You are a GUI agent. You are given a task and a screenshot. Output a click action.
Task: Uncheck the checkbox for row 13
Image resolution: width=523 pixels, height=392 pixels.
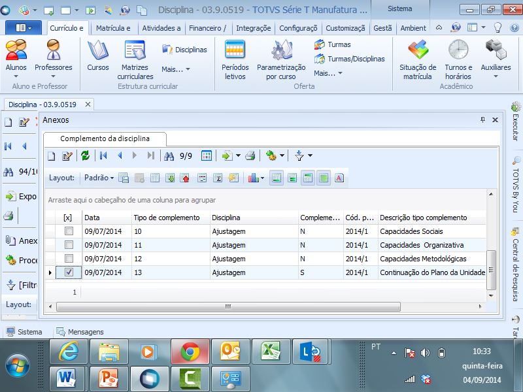69,272
